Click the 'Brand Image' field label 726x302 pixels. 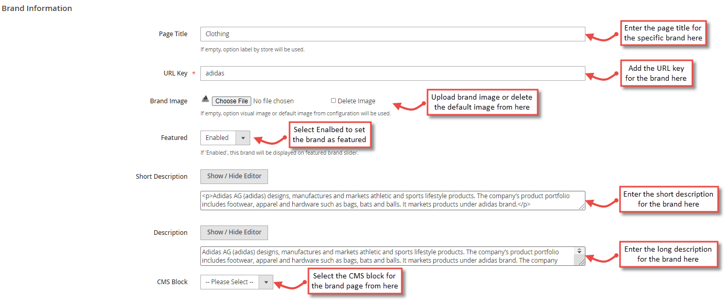[168, 101]
